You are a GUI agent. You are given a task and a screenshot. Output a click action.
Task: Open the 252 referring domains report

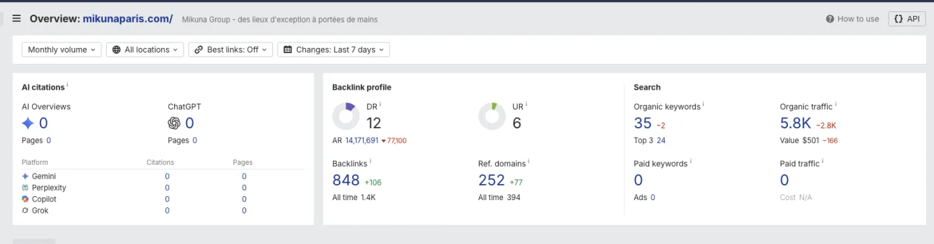tap(492, 180)
